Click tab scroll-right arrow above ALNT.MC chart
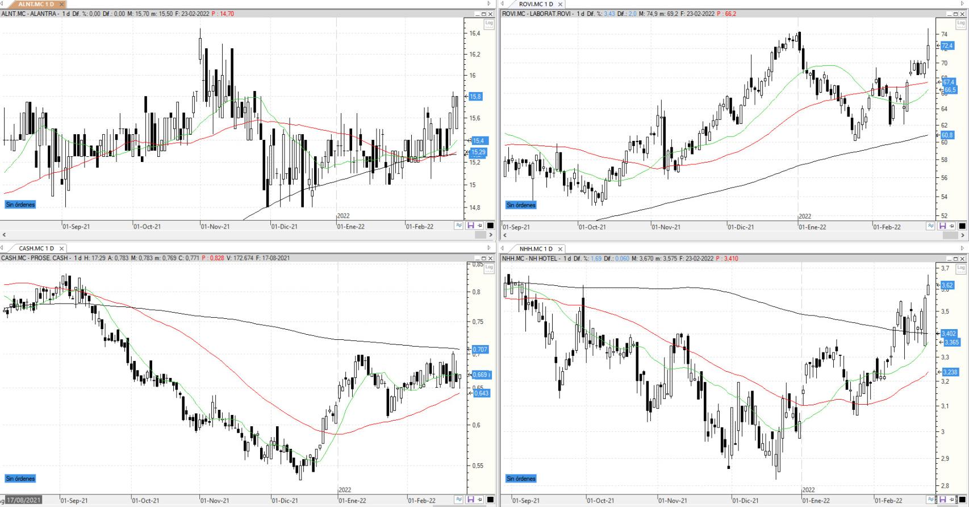Screen dimensions: 969x507 click(x=489, y=3)
